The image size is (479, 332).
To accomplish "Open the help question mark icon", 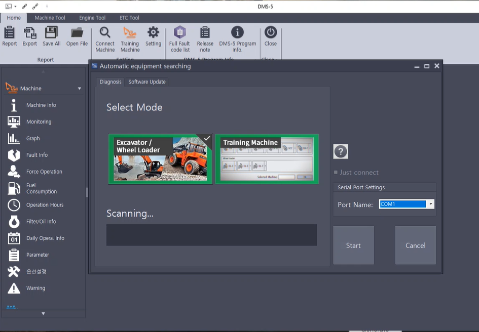I will [x=340, y=151].
